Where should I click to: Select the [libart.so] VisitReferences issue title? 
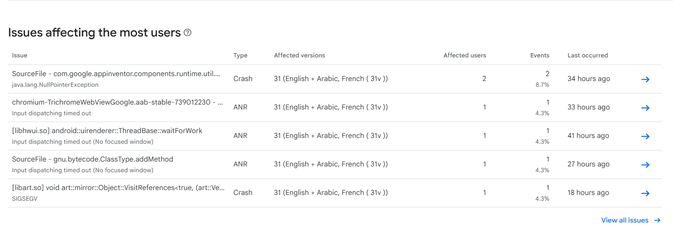click(118, 188)
